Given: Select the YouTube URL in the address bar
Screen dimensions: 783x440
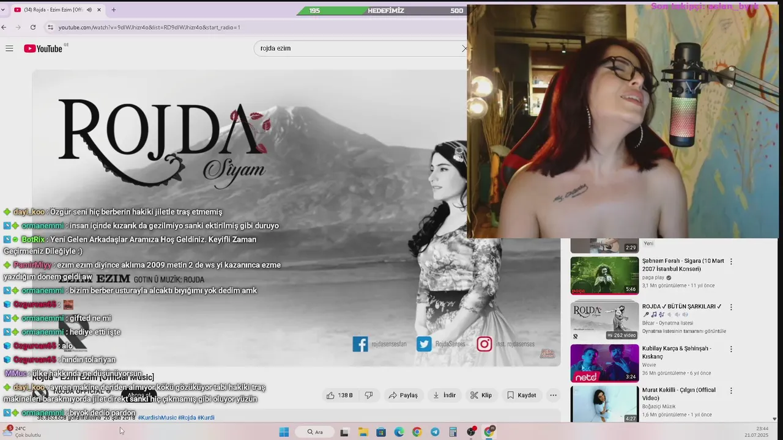Looking at the screenshot, I should click(x=149, y=27).
